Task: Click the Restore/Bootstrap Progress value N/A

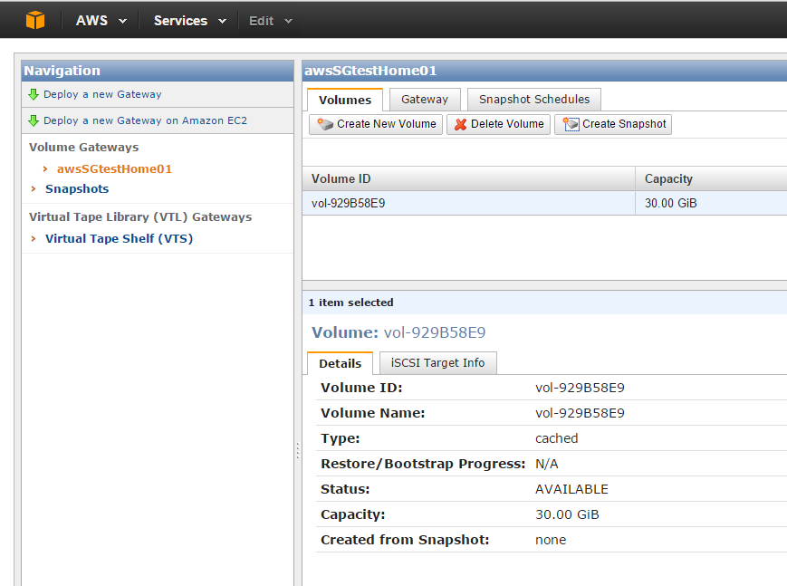Action: click(x=547, y=464)
